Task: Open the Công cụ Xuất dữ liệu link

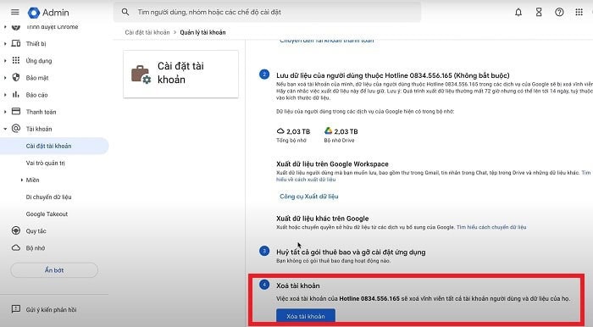Action: pos(309,197)
